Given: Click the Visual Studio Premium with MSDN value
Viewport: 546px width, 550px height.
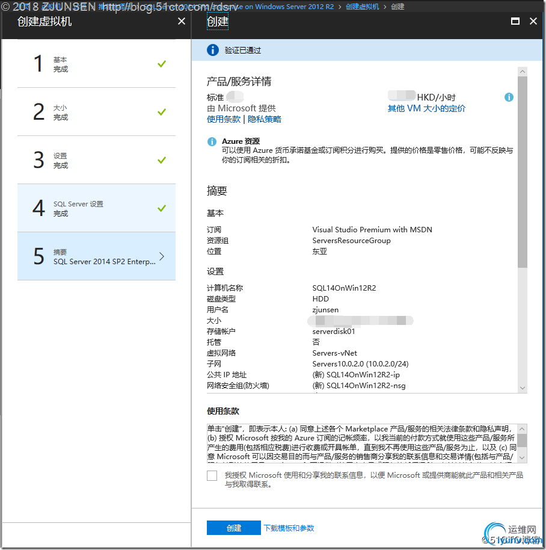Looking at the screenshot, I should pos(372,230).
